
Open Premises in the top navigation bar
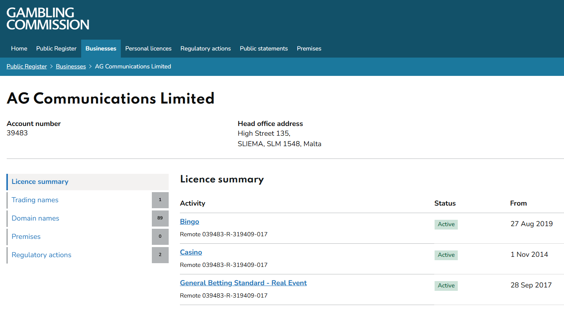pyautogui.click(x=309, y=49)
